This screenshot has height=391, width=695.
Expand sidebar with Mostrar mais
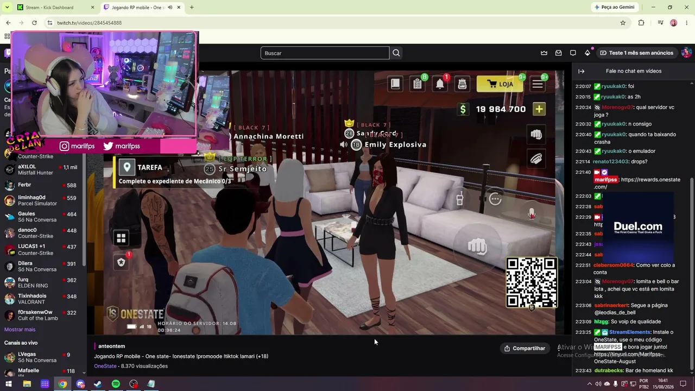tap(20, 330)
